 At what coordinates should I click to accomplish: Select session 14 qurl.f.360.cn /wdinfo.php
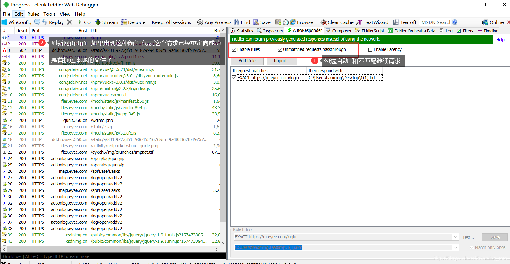click(111, 120)
